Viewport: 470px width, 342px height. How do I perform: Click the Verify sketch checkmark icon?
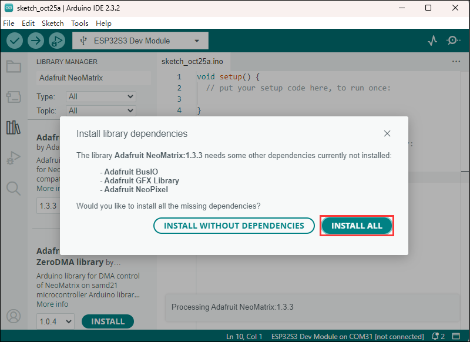click(14, 41)
